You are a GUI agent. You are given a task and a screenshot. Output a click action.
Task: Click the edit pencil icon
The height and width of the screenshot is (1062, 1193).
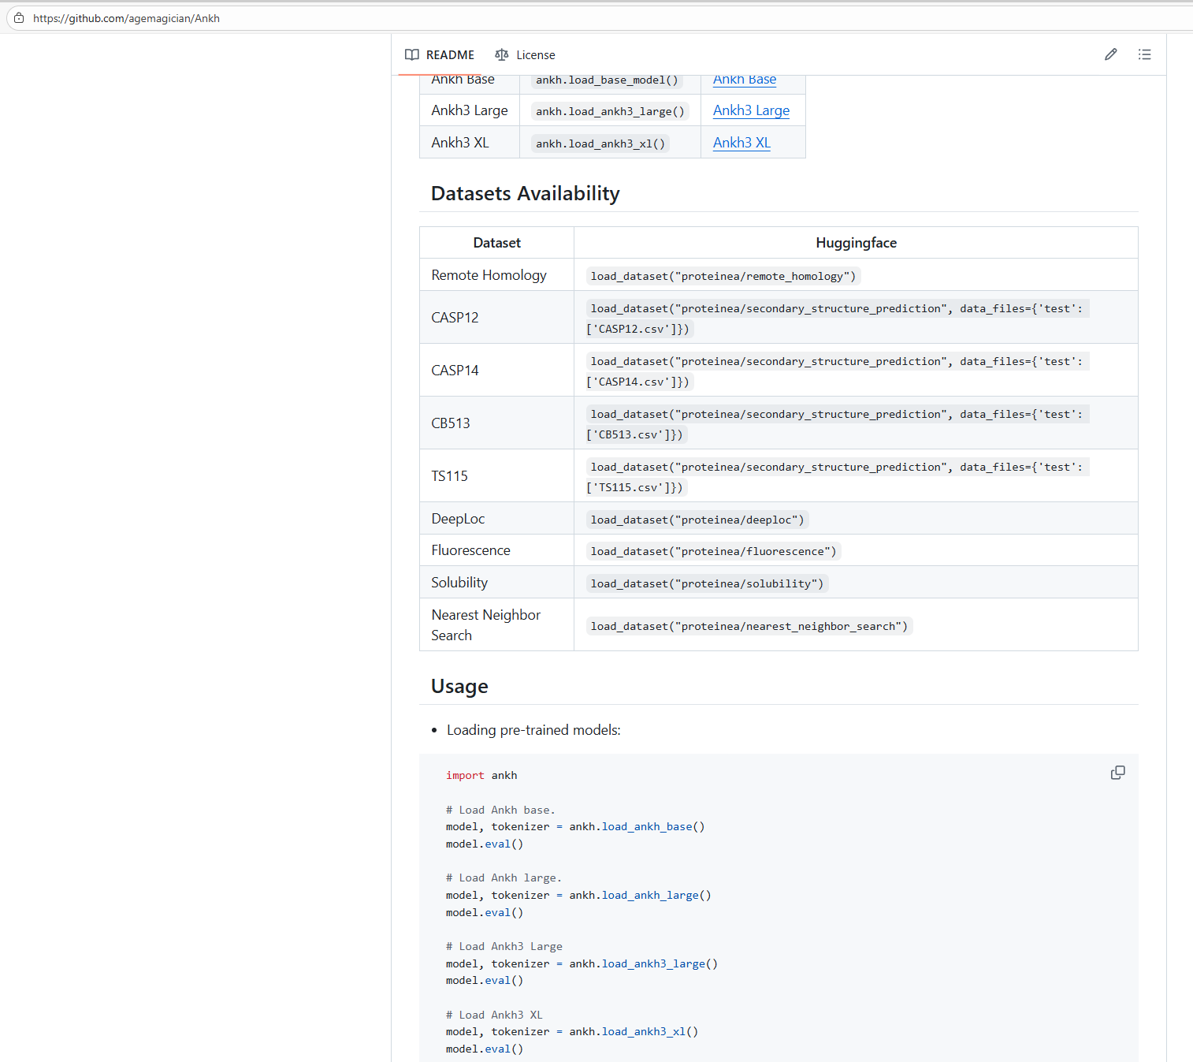[x=1110, y=54]
